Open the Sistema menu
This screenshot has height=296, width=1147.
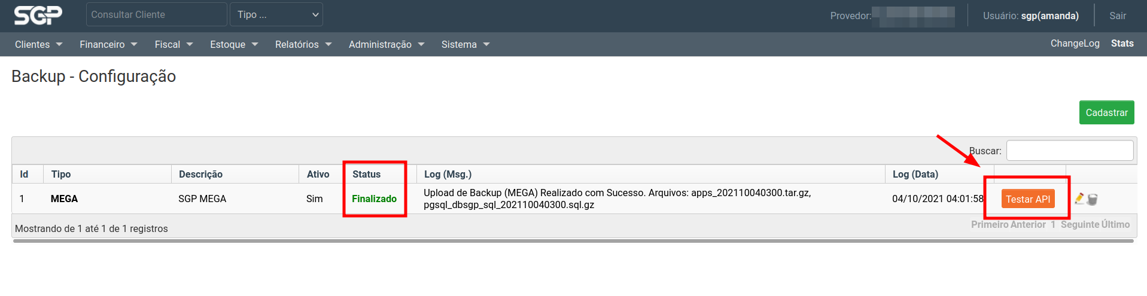click(x=465, y=44)
